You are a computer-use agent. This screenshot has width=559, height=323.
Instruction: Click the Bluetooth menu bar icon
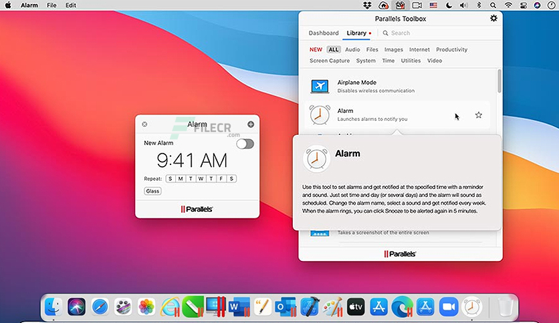tap(479, 5)
